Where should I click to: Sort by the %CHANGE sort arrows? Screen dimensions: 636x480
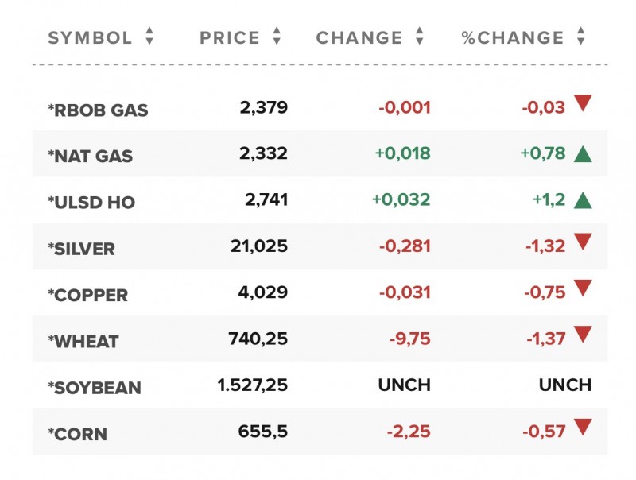(581, 37)
